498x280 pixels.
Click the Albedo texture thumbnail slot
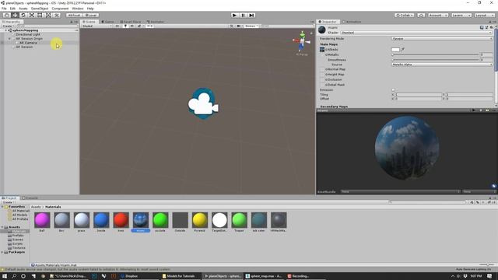click(x=322, y=49)
